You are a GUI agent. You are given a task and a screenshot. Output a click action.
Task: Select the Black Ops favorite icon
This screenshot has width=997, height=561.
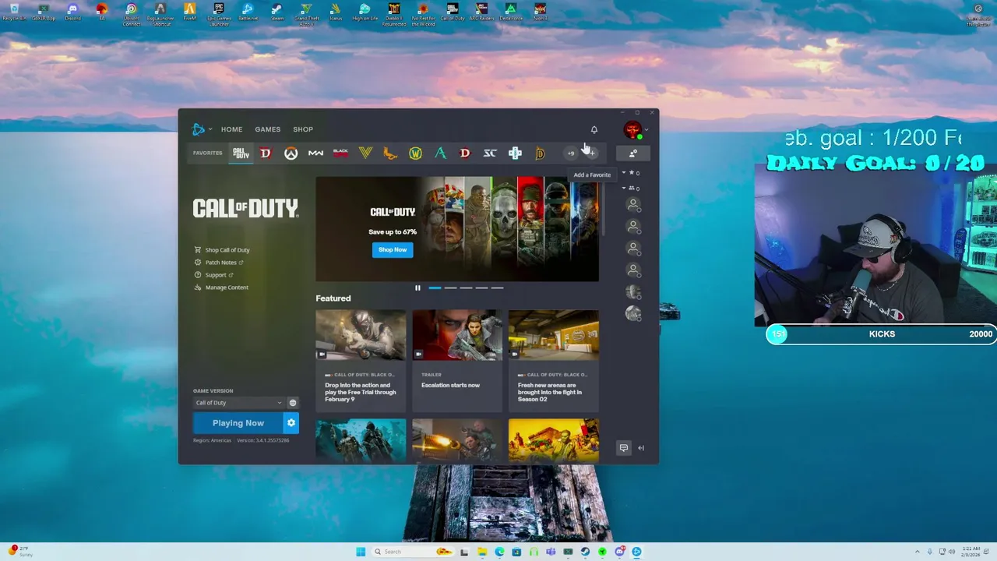(x=340, y=153)
